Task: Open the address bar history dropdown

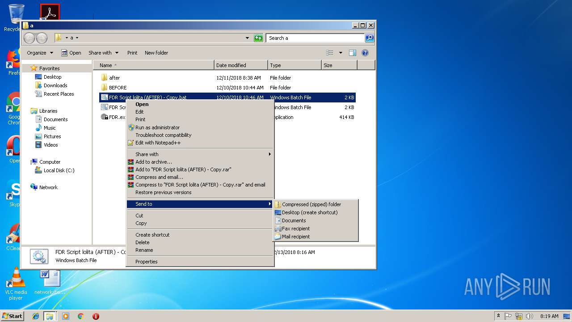Action: 247,38
